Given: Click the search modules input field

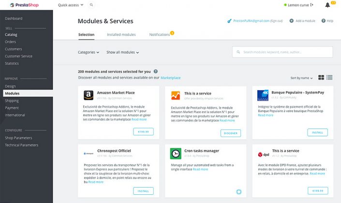Looking at the screenshot, I should (x=285, y=52).
